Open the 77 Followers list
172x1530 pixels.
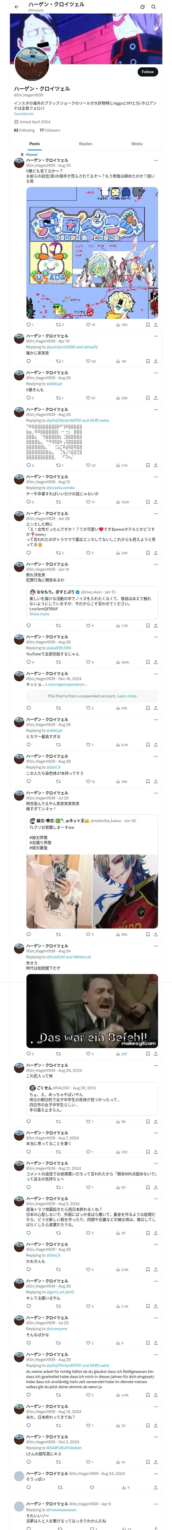(x=50, y=130)
